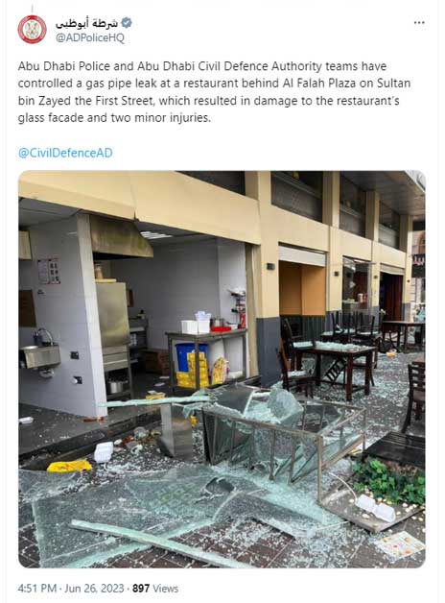
Task: Open the @CivilDefenceAD mention link
Action: [65, 153]
